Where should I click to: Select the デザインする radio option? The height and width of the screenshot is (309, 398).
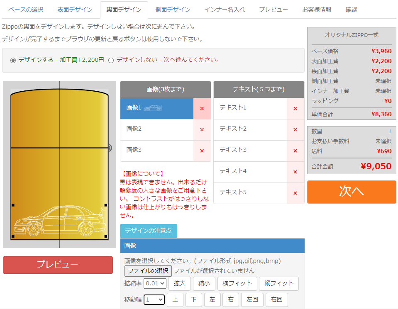[x=13, y=60]
